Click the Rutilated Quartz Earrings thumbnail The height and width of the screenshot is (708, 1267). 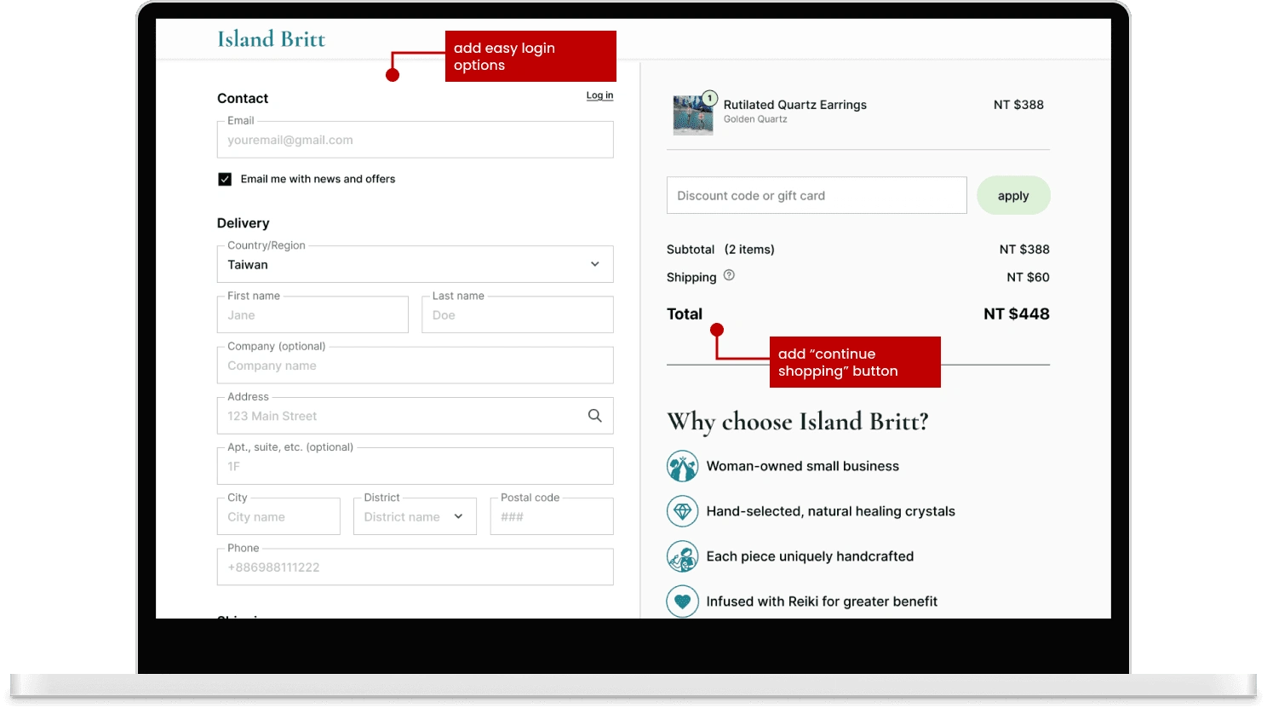point(693,115)
